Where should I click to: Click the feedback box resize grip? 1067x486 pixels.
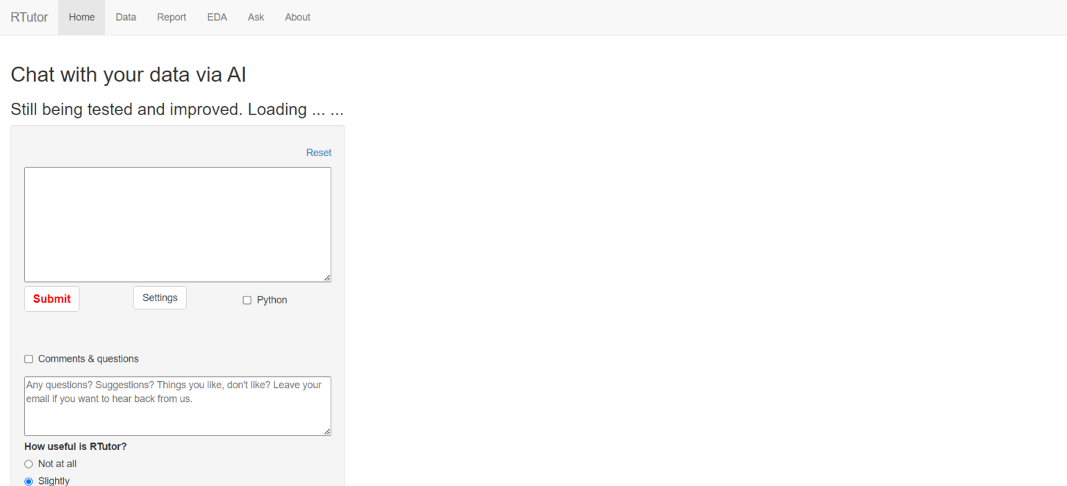pyautogui.click(x=326, y=431)
